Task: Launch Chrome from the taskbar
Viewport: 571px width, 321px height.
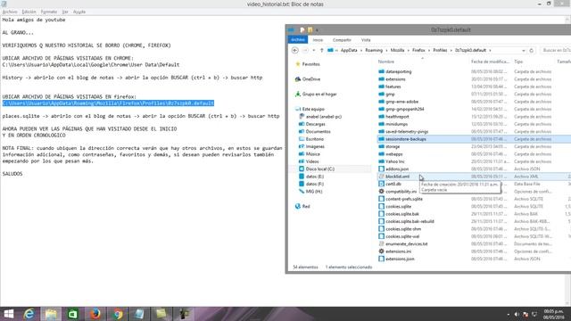Action: (118, 314)
